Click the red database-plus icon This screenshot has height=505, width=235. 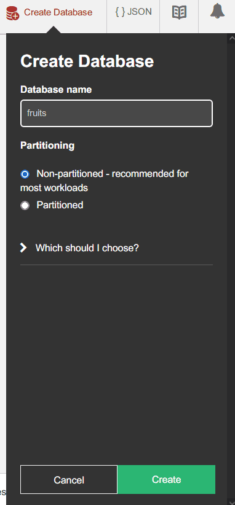tap(12, 13)
